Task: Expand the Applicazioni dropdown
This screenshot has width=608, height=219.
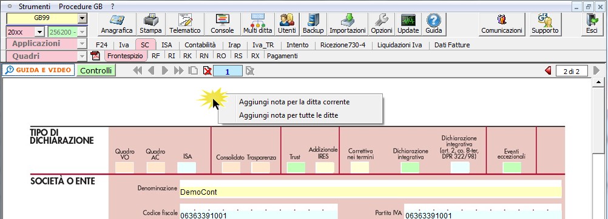Action: tap(82, 44)
